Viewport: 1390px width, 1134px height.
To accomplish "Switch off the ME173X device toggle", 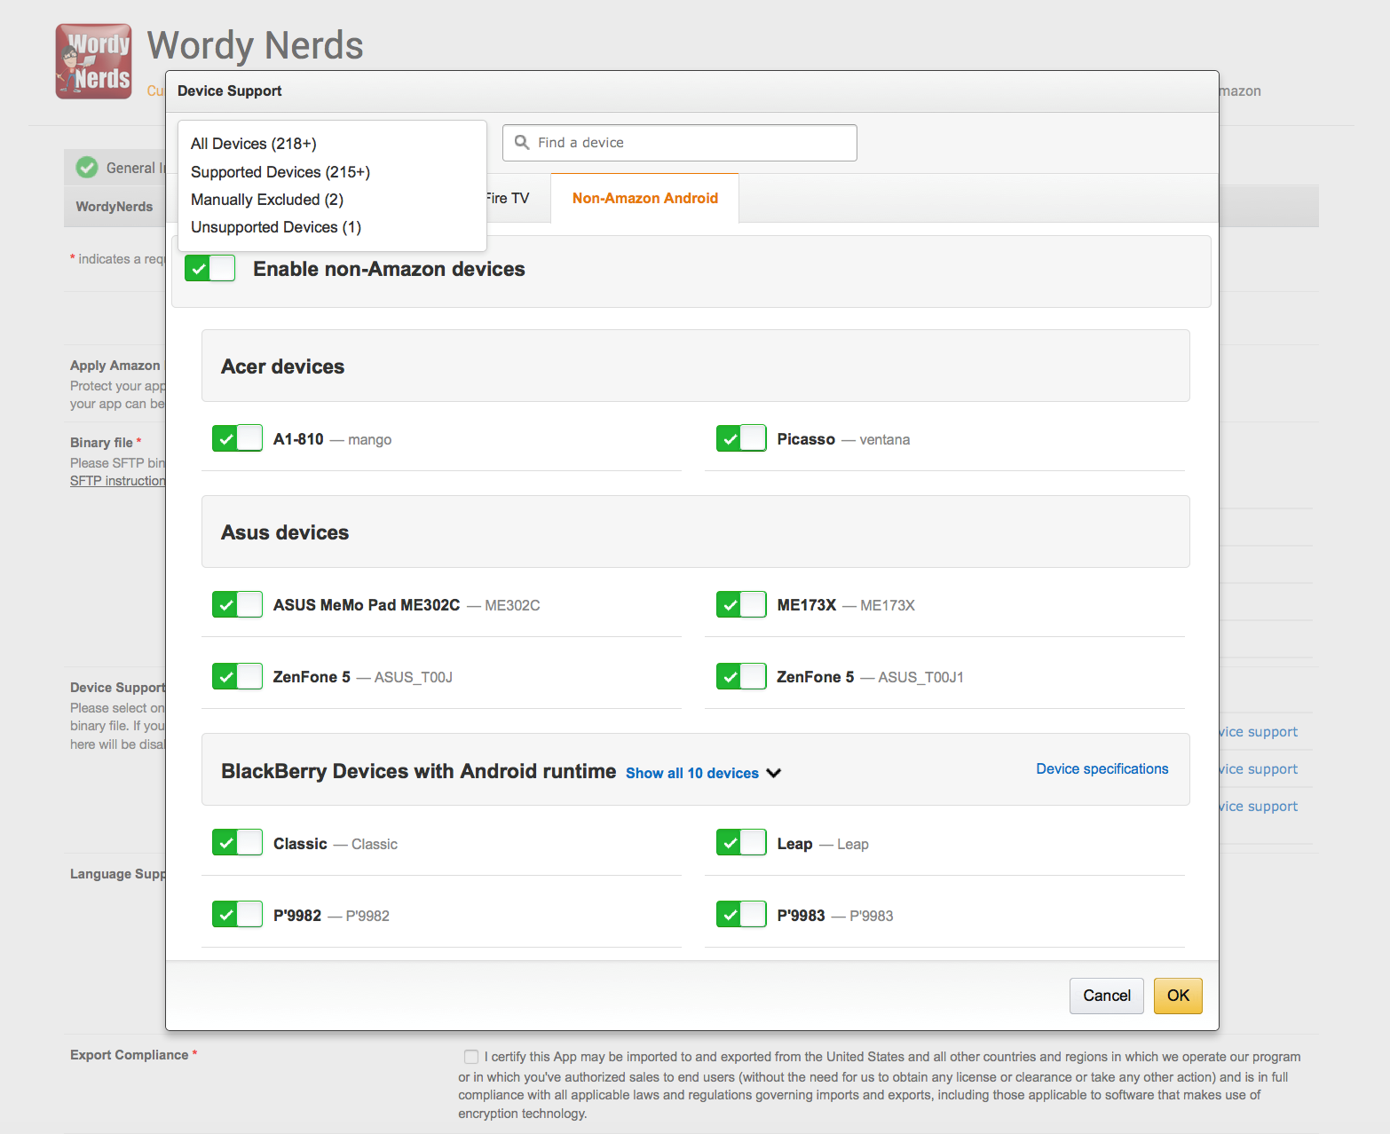I will pos(741,605).
